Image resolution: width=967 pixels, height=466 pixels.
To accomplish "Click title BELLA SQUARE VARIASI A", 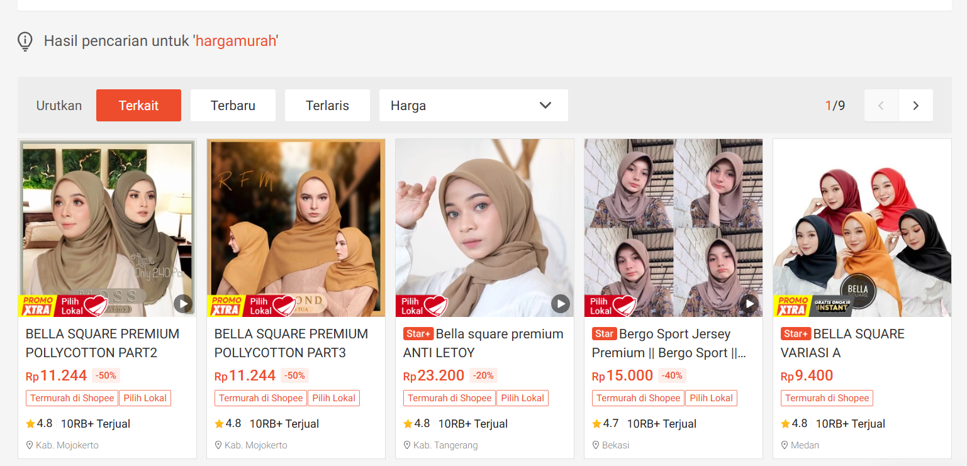I will tap(842, 343).
